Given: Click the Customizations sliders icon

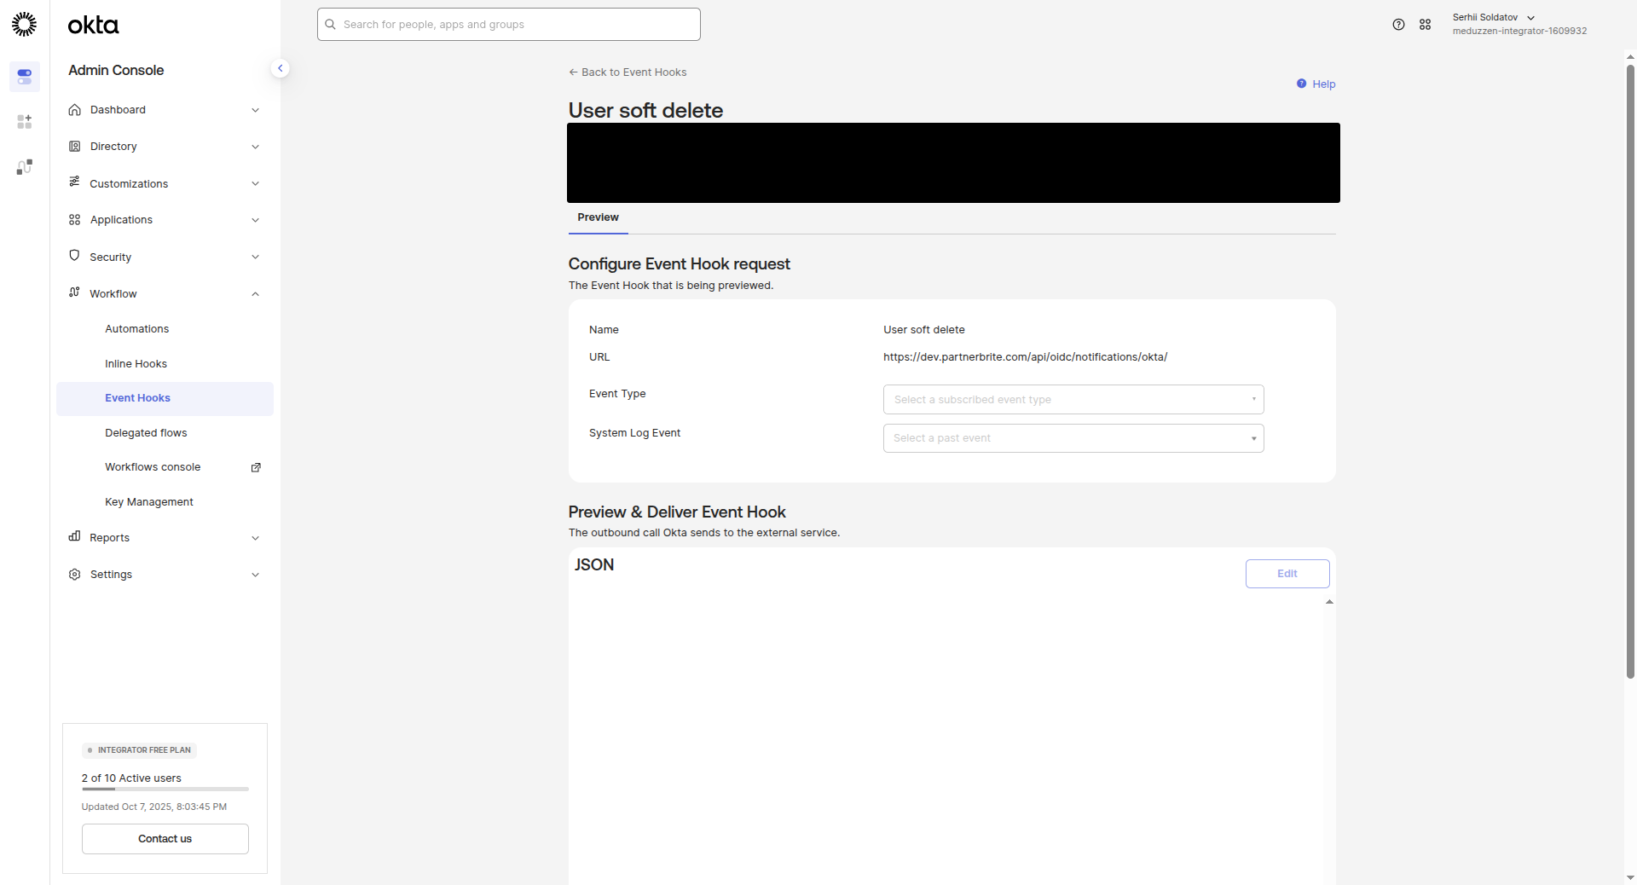Looking at the screenshot, I should coord(75,182).
